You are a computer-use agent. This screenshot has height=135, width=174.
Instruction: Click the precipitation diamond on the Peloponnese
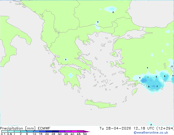[71, 75]
